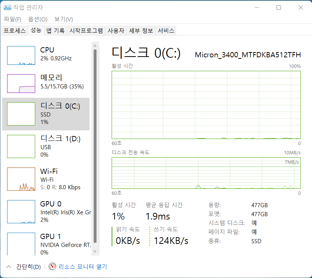
Task: Go to the 시작프로그램 tab
Action: [x=86, y=31]
